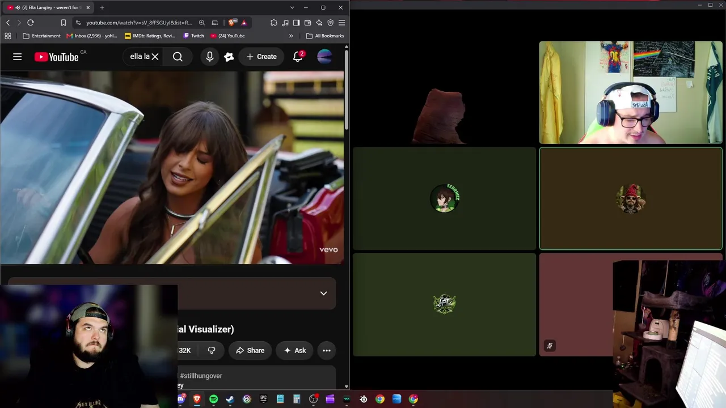Open YouTube notifications bell
726x408 pixels.
pos(298,57)
